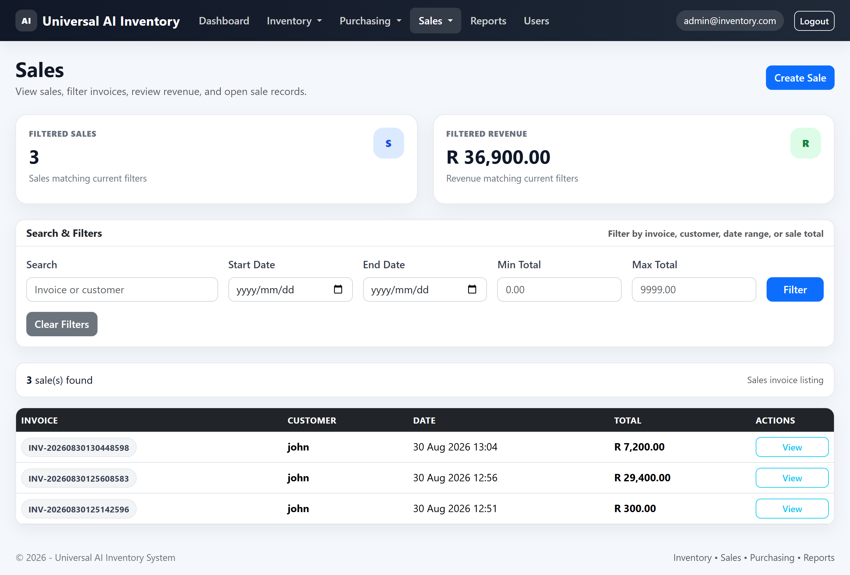Click the AI logo badge
The width and height of the screenshot is (850, 575).
[x=26, y=21]
